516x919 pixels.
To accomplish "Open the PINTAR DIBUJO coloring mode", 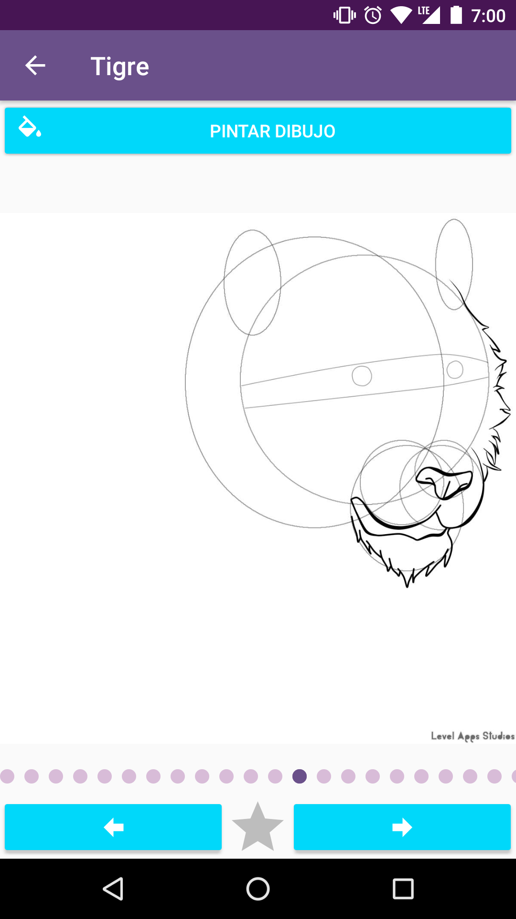I will pyautogui.click(x=258, y=131).
